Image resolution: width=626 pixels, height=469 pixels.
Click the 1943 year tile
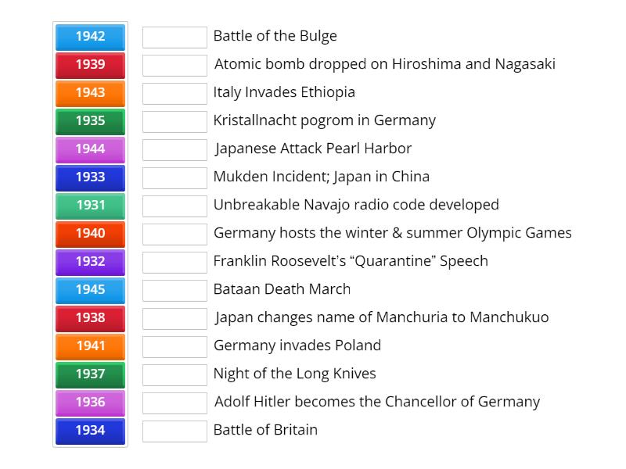click(90, 92)
